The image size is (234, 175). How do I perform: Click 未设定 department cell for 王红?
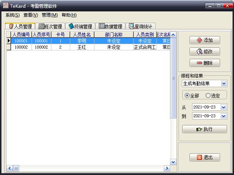(x=114, y=47)
